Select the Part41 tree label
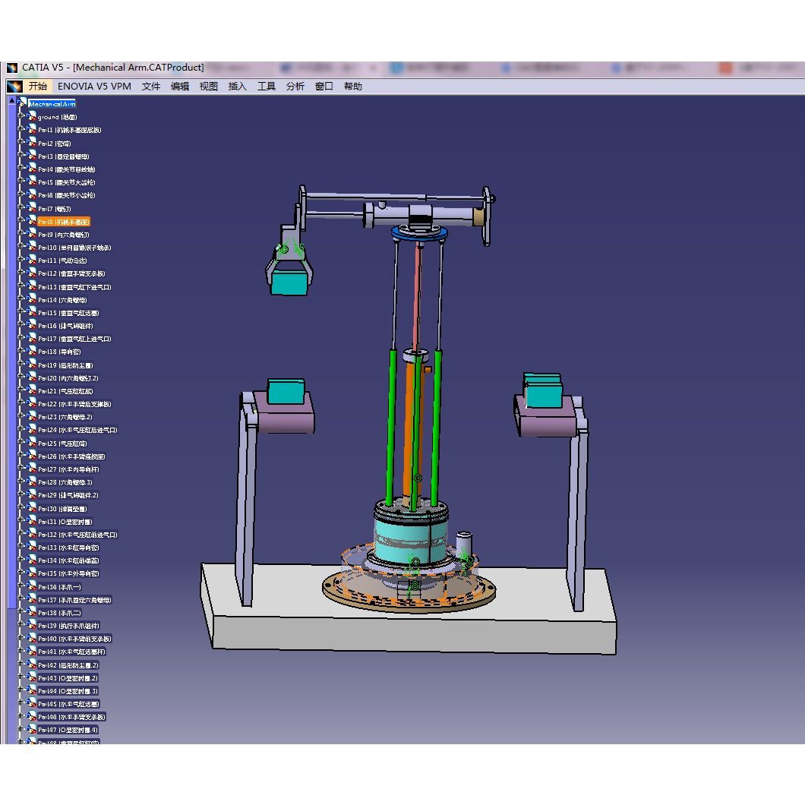 pos(72,652)
